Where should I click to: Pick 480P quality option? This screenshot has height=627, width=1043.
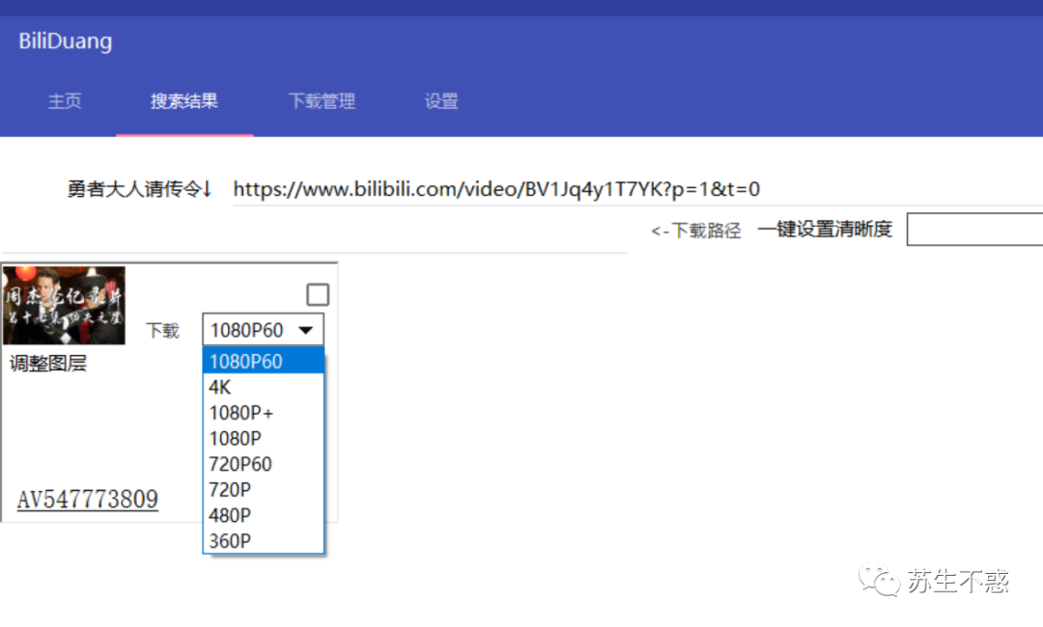tap(264, 515)
